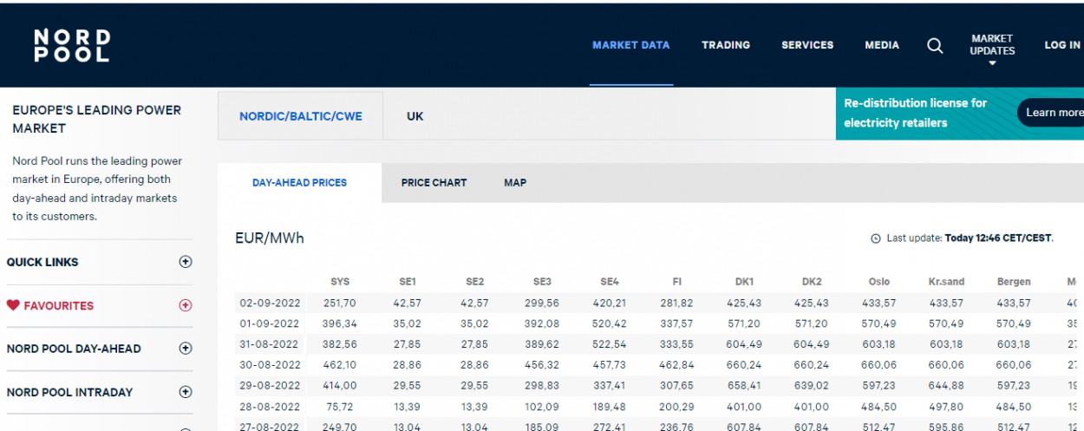Open the Market Updates dropdown arrow
This screenshot has width=1084, height=431.
(x=992, y=63)
